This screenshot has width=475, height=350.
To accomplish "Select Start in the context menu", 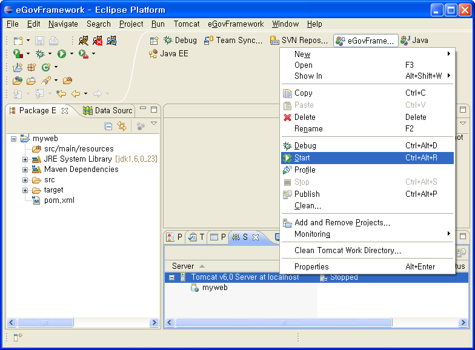I will click(x=367, y=157).
